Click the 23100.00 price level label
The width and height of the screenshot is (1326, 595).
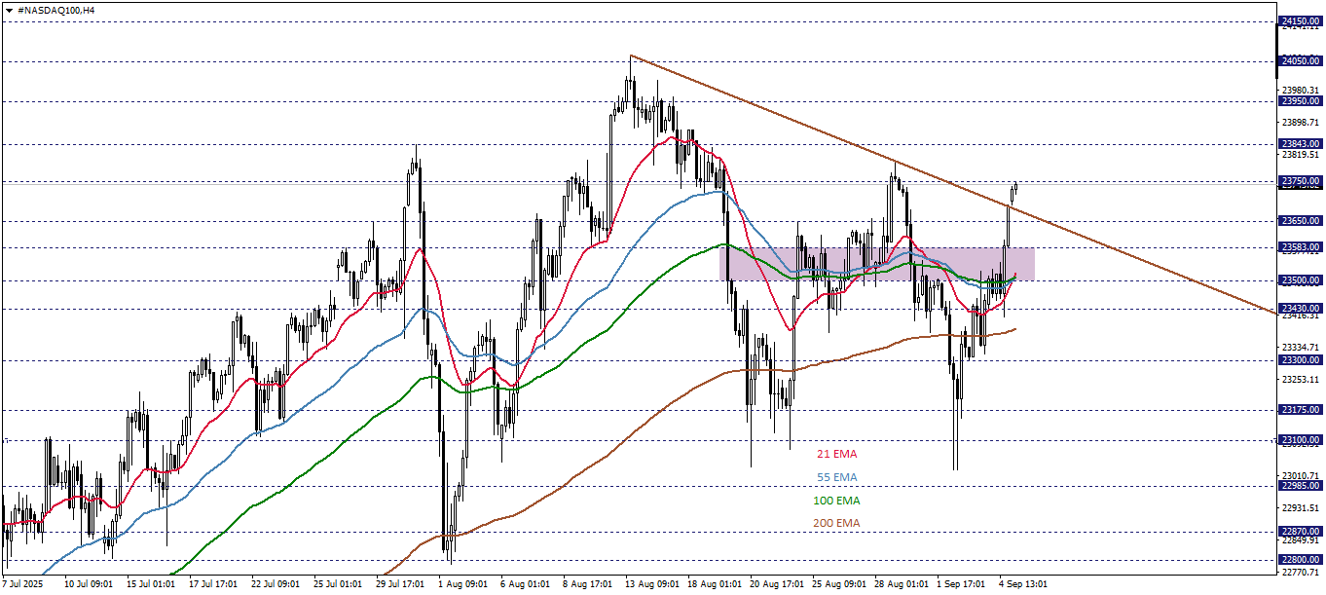point(1301,439)
